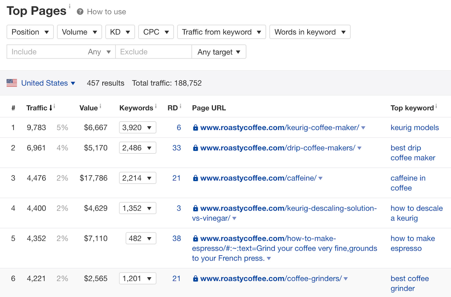This screenshot has height=297, width=451.
Task: Click the sort arrow on the Traffic column
Action: (x=50, y=107)
